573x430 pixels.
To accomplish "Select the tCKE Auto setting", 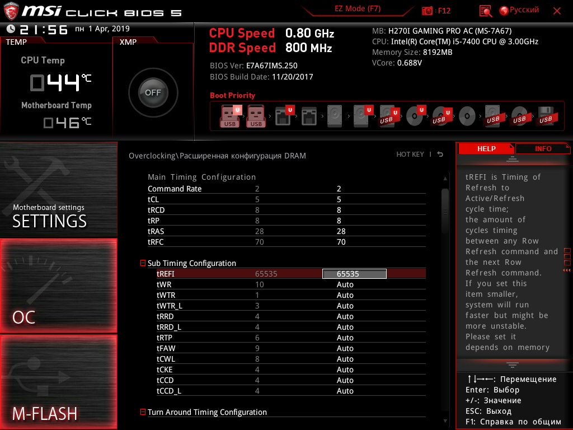I will [x=345, y=370].
